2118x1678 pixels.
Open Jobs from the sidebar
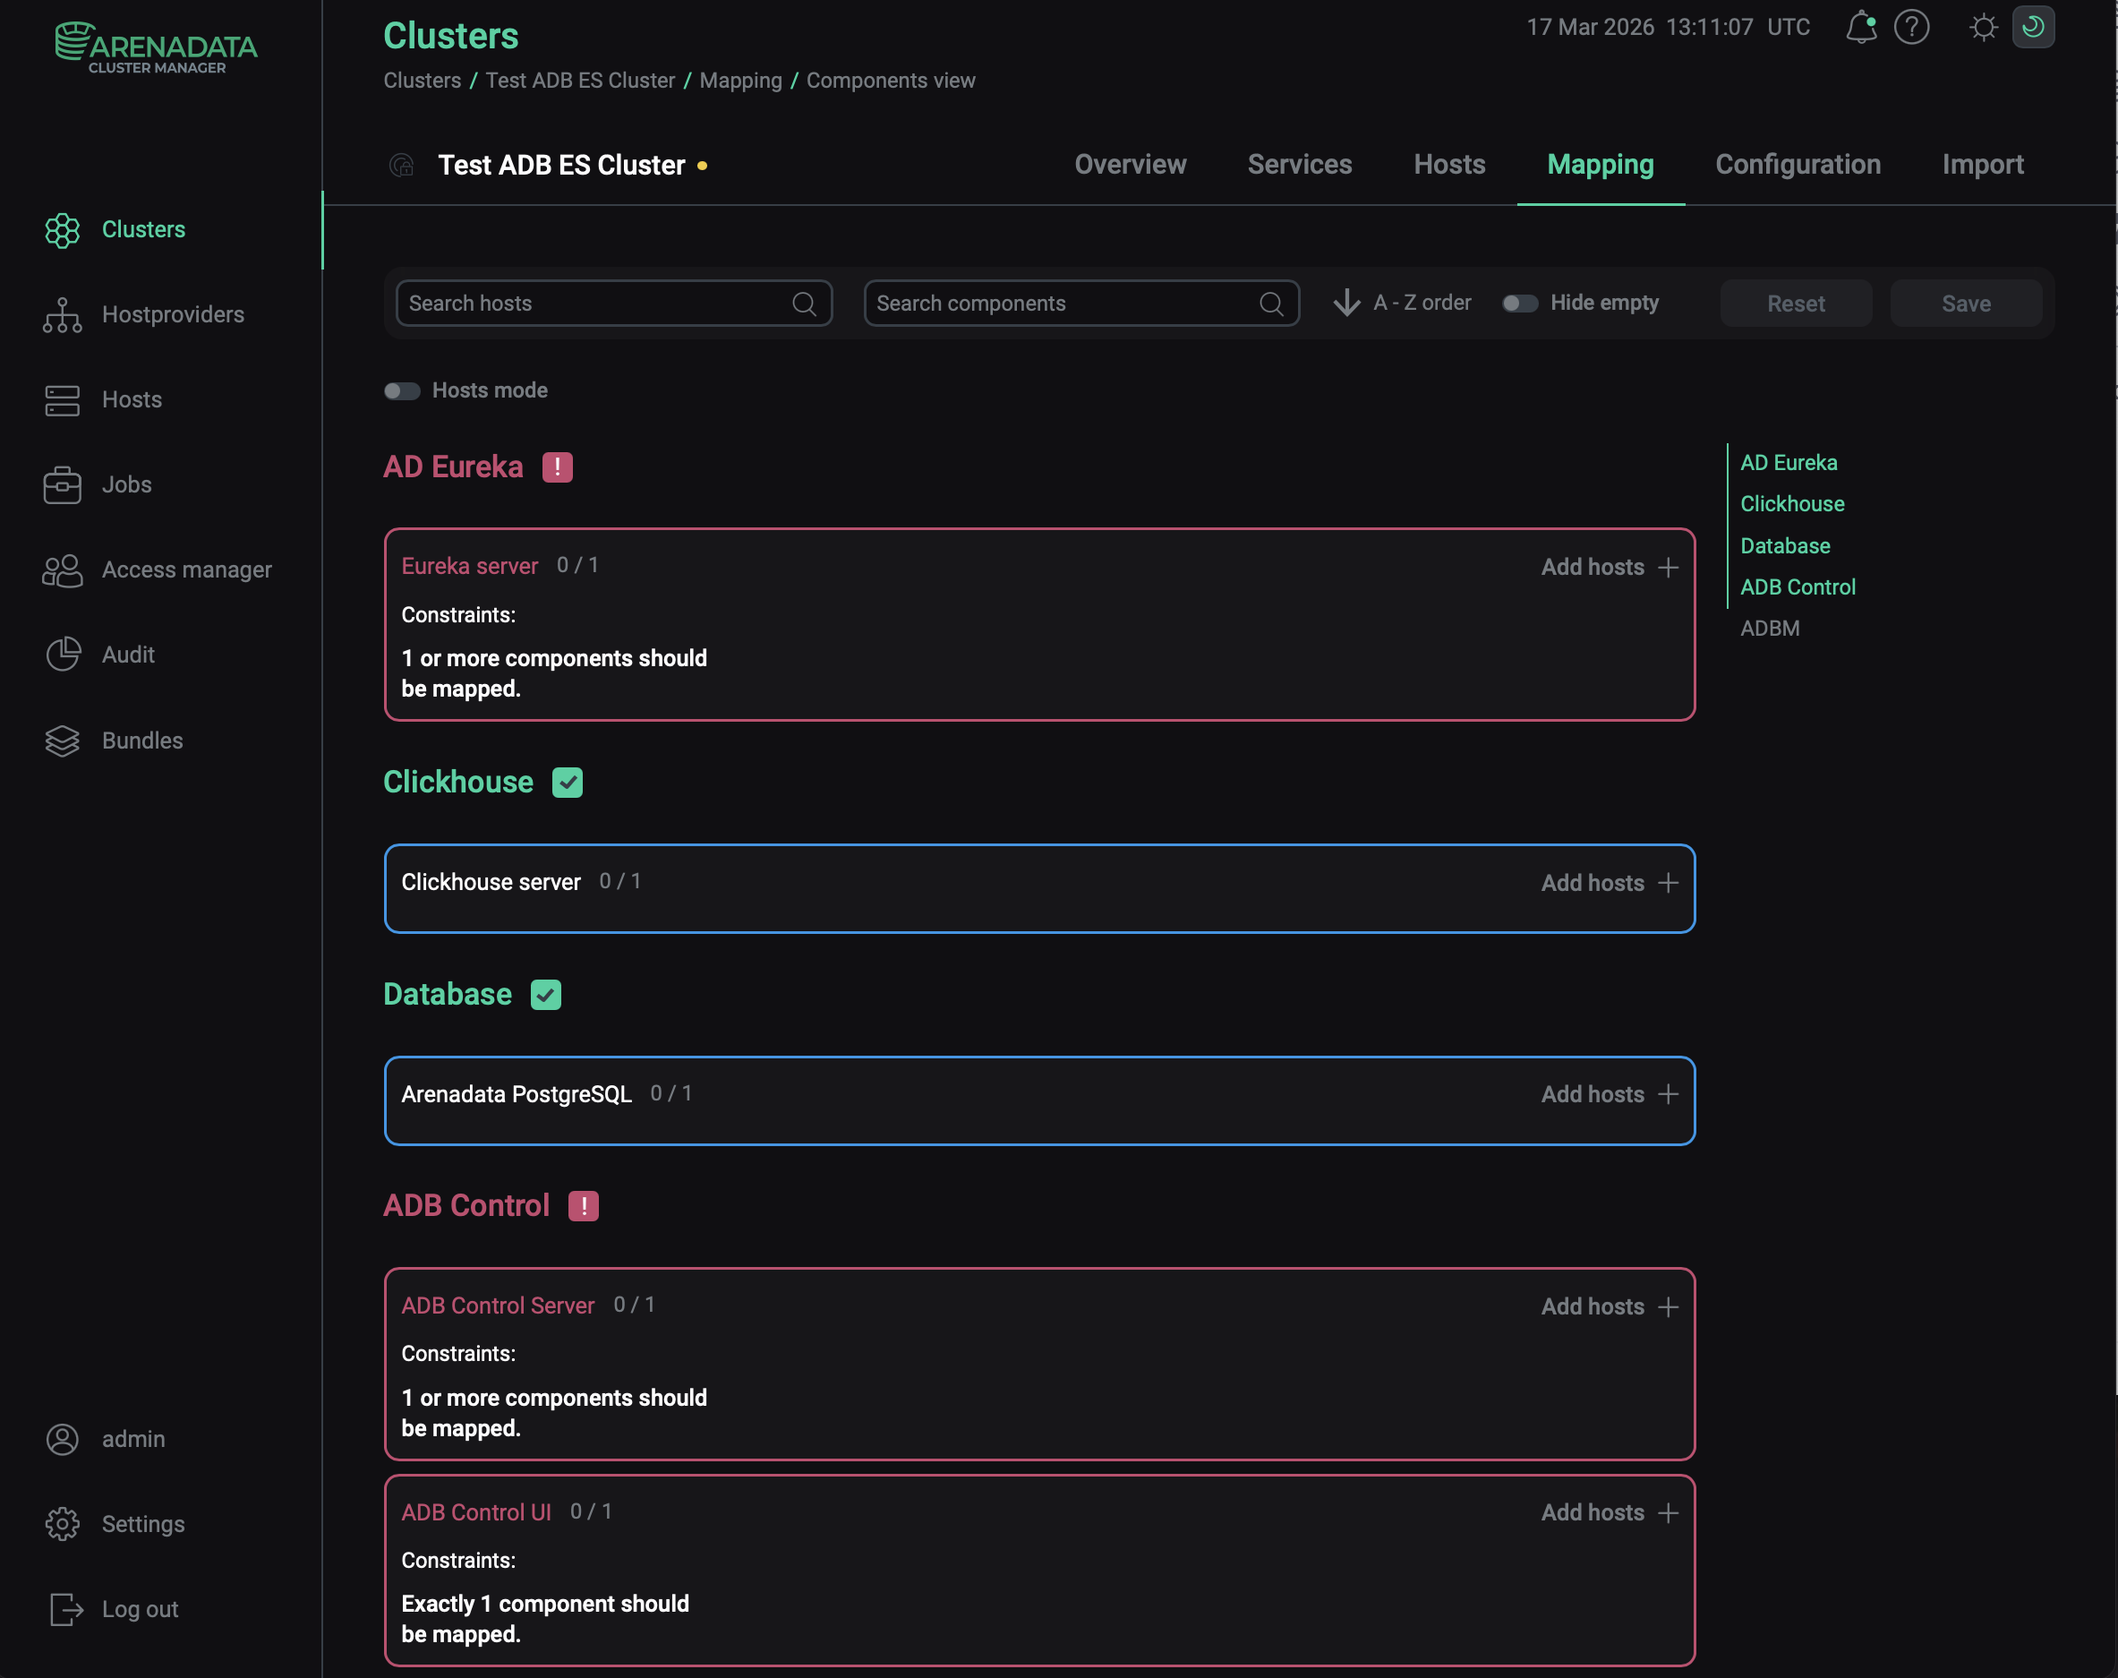128,484
